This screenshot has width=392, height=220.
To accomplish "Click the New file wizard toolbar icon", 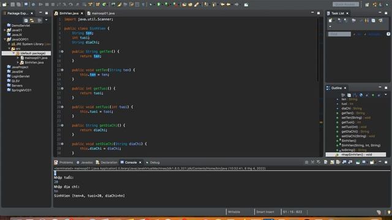I will (4, 4).
